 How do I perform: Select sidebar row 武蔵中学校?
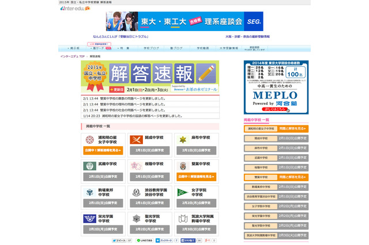point(276,158)
